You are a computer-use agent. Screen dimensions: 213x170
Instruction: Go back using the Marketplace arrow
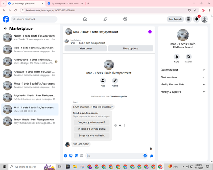[5, 28]
